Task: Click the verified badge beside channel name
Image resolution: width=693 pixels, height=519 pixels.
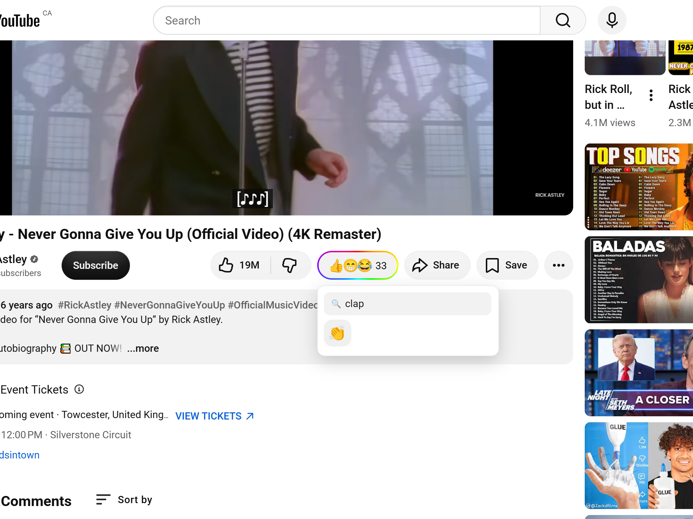Action: [34, 259]
